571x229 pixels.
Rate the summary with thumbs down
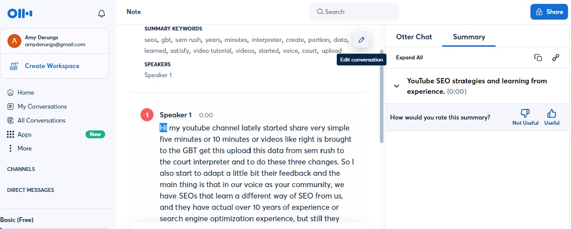tap(525, 117)
